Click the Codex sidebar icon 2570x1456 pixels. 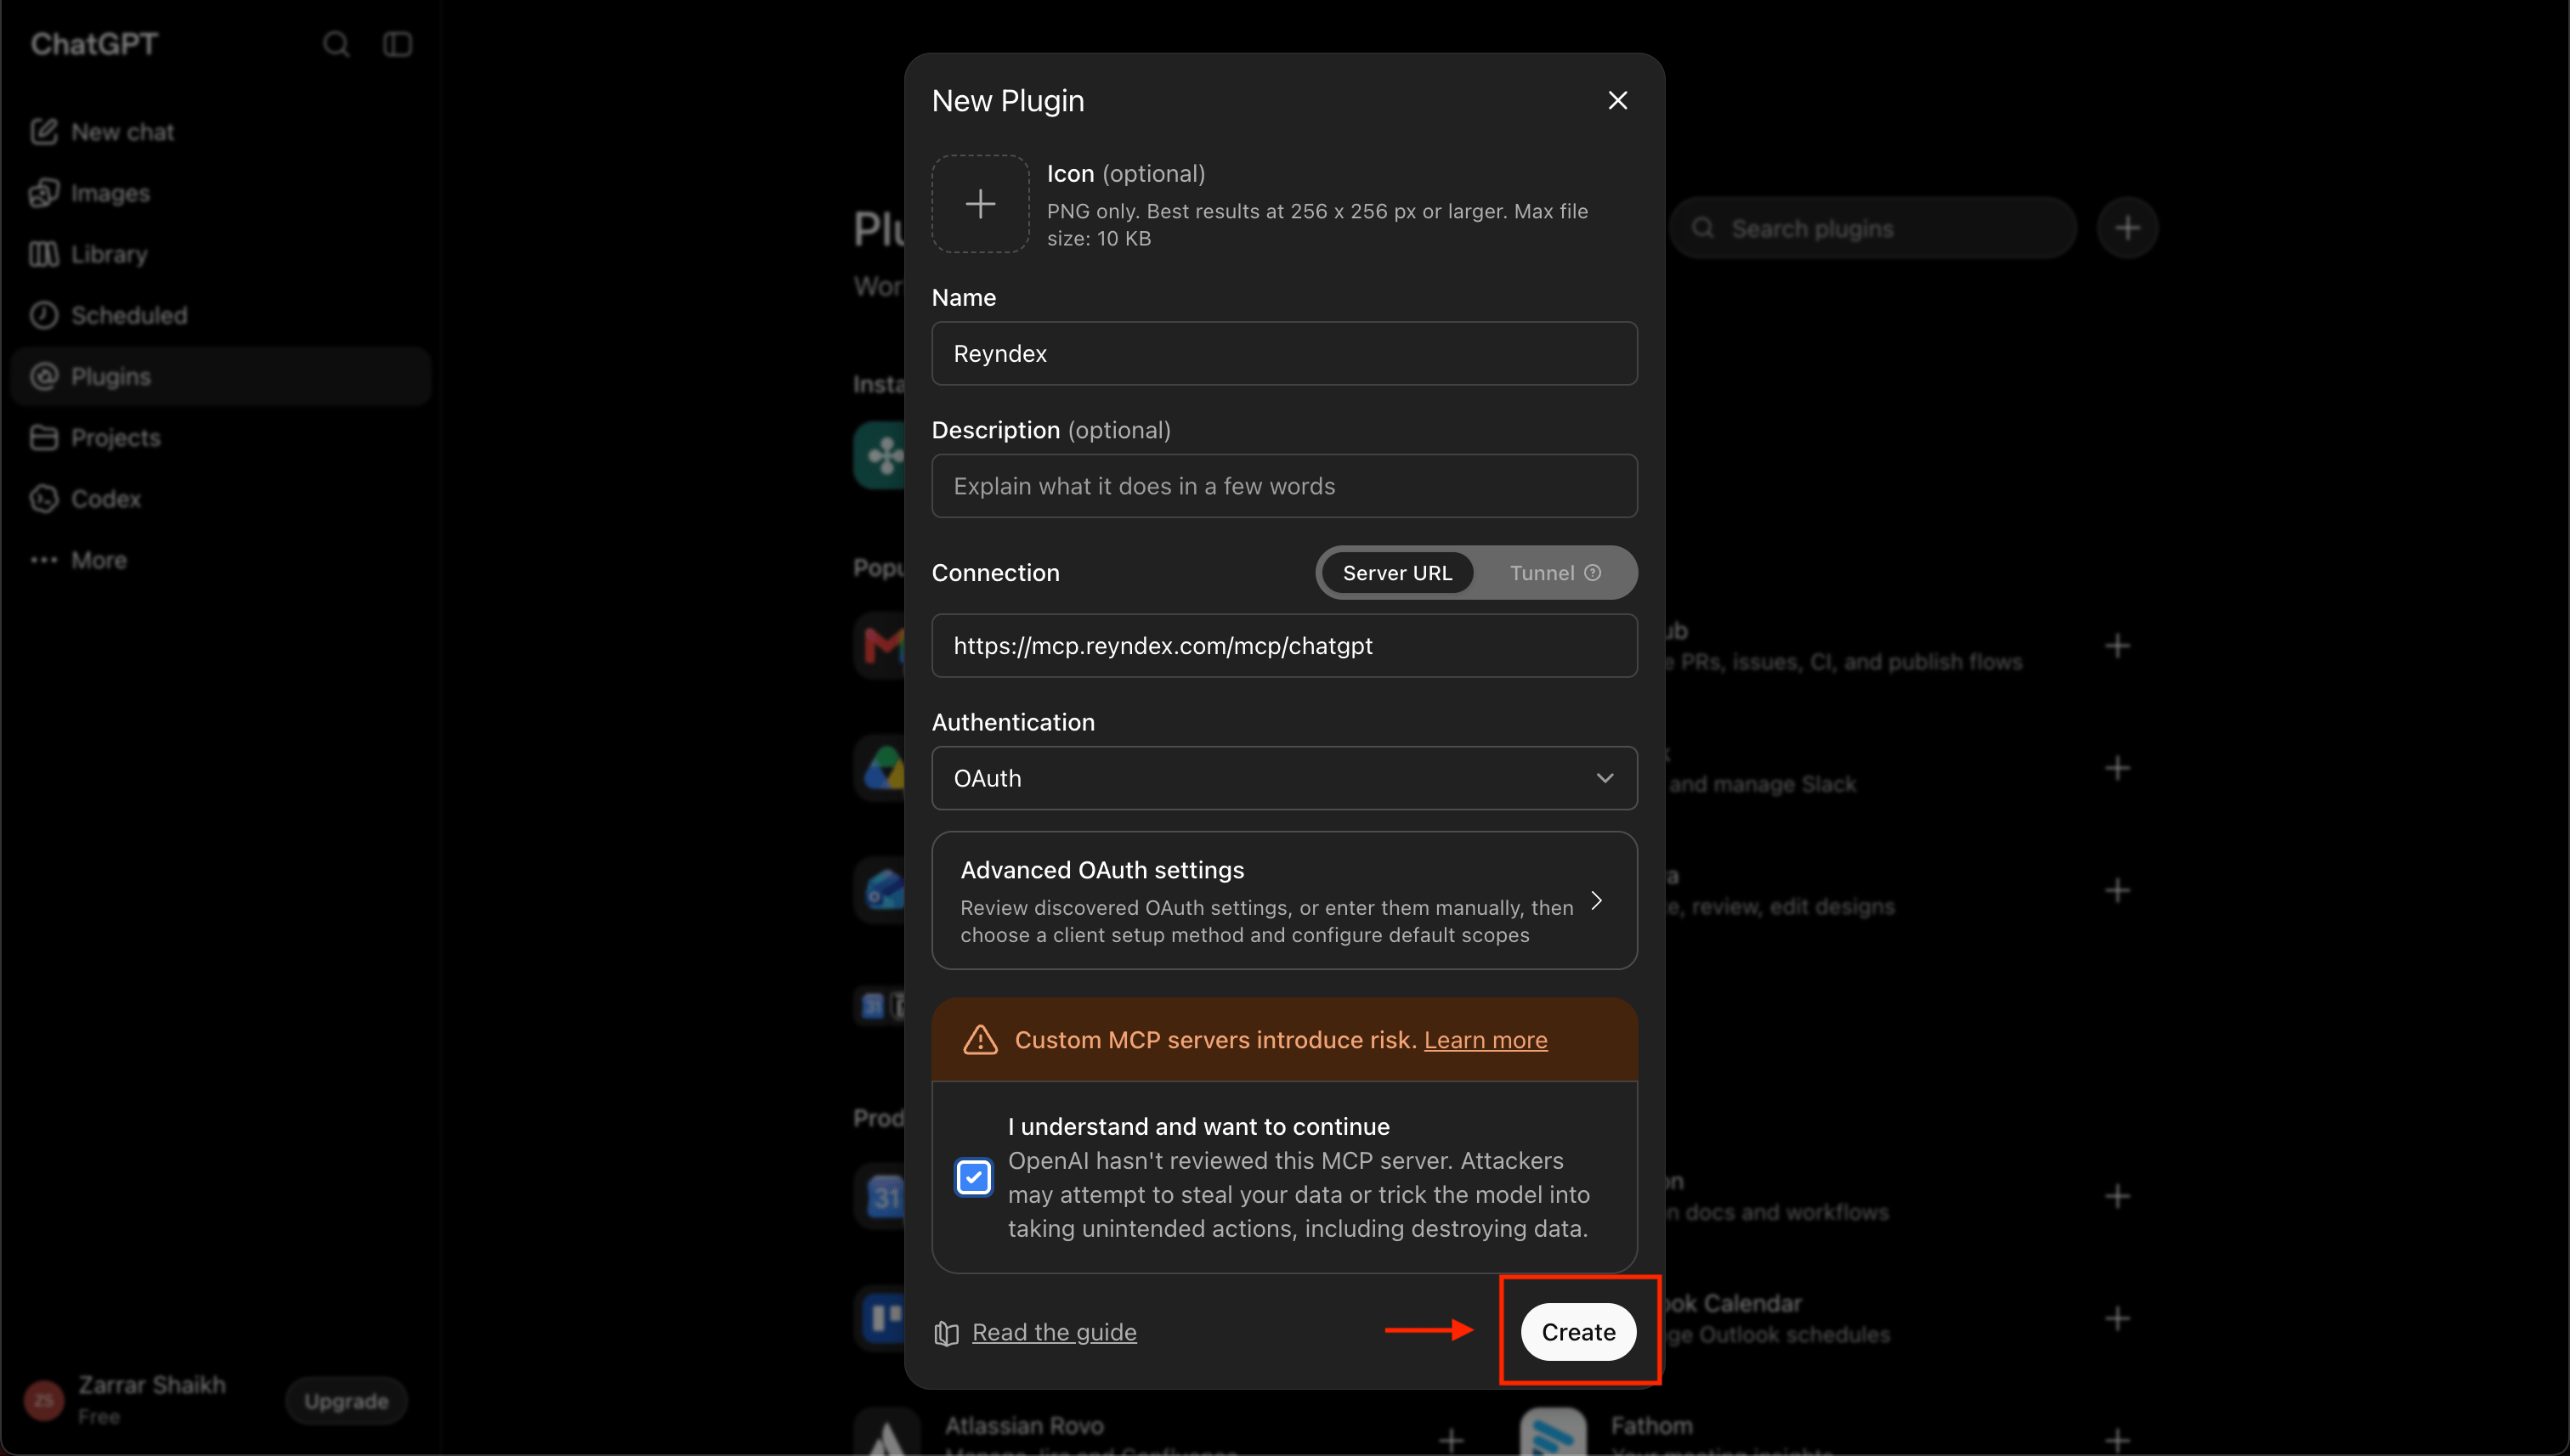pyautogui.click(x=44, y=498)
